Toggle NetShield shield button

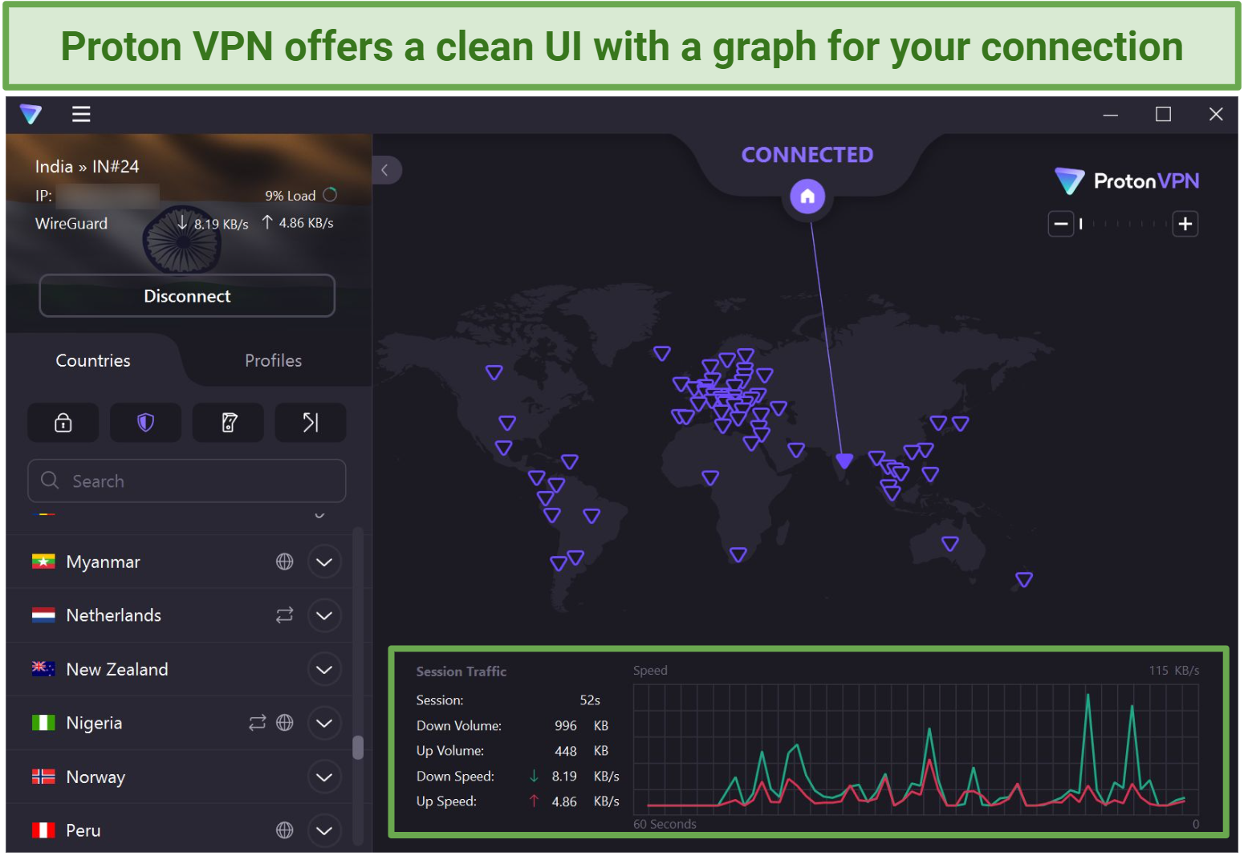pos(145,423)
